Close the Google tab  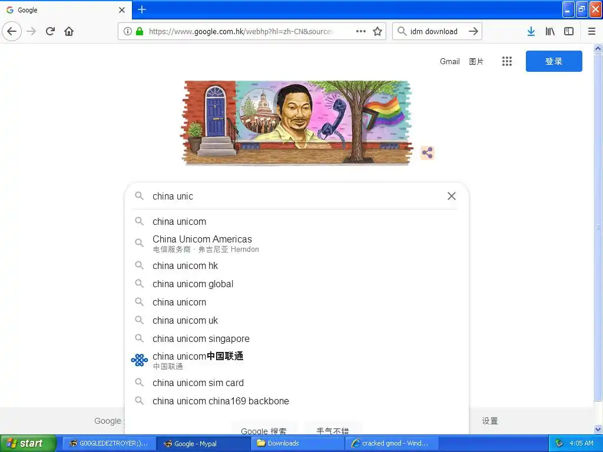[122, 10]
